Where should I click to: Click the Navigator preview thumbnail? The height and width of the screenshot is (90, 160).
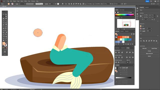(x=126, y=23)
